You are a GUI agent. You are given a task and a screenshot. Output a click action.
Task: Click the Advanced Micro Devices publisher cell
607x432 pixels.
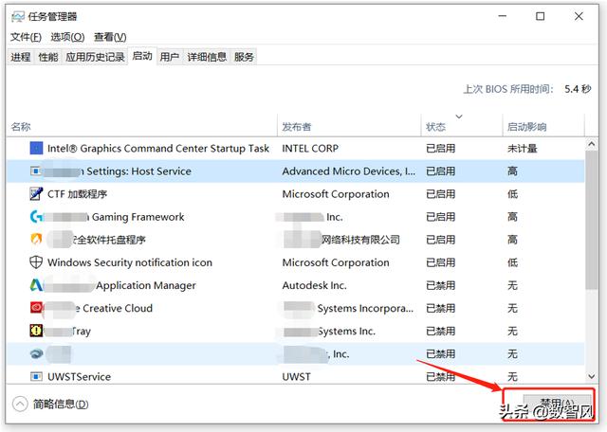[348, 171]
